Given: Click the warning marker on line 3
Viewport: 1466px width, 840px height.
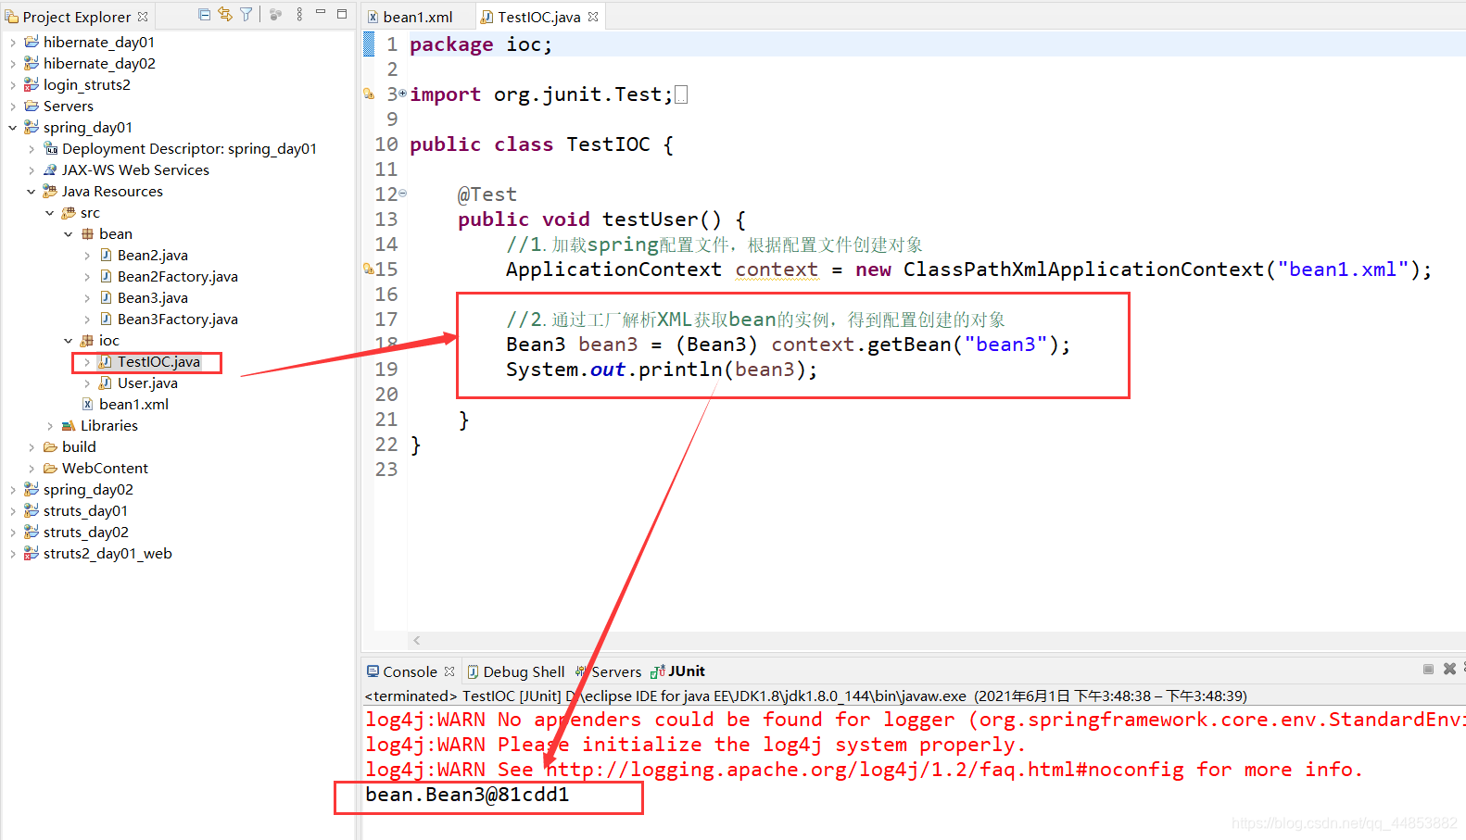Looking at the screenshot, I should [369, 94].
